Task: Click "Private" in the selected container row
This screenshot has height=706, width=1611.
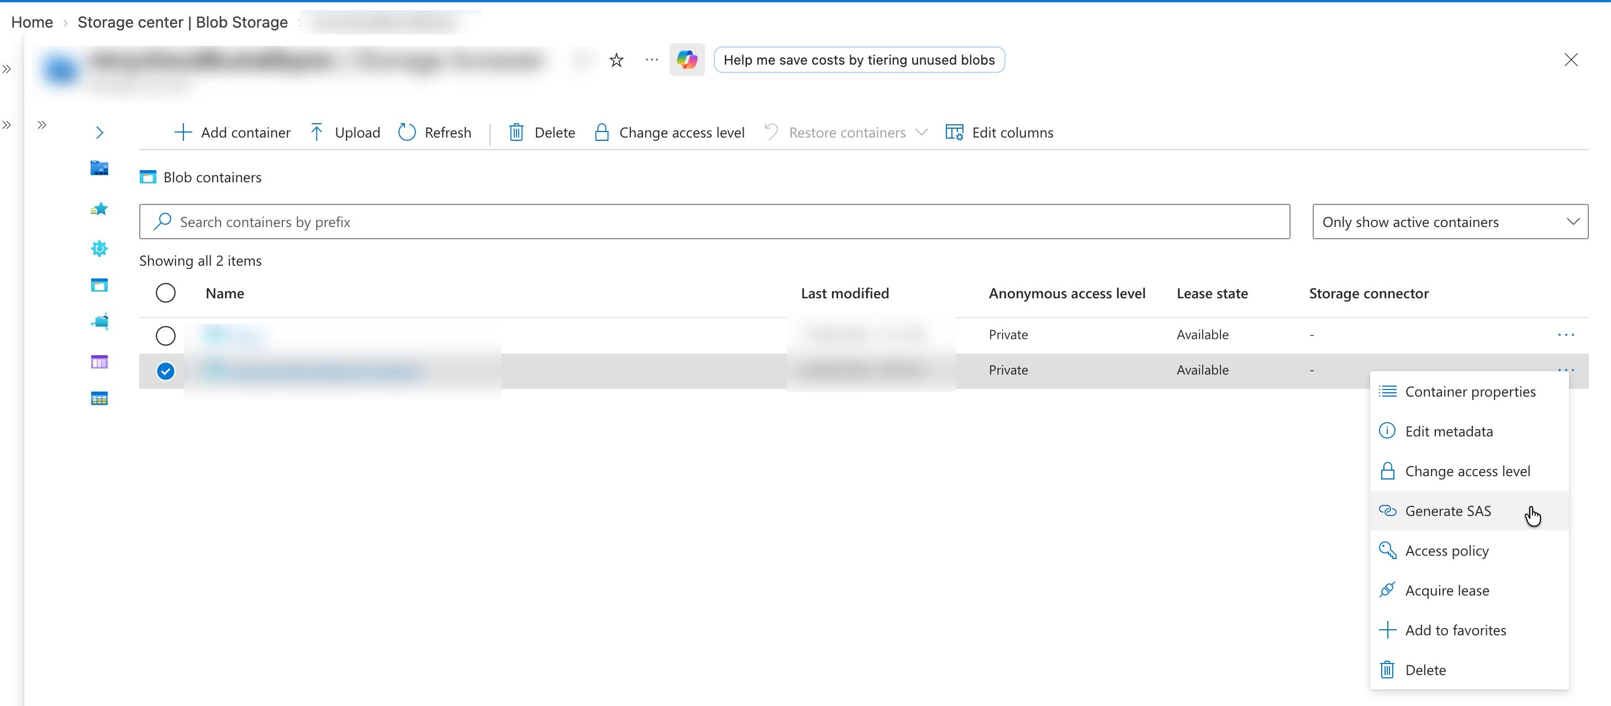Action: pos(1008,370)
